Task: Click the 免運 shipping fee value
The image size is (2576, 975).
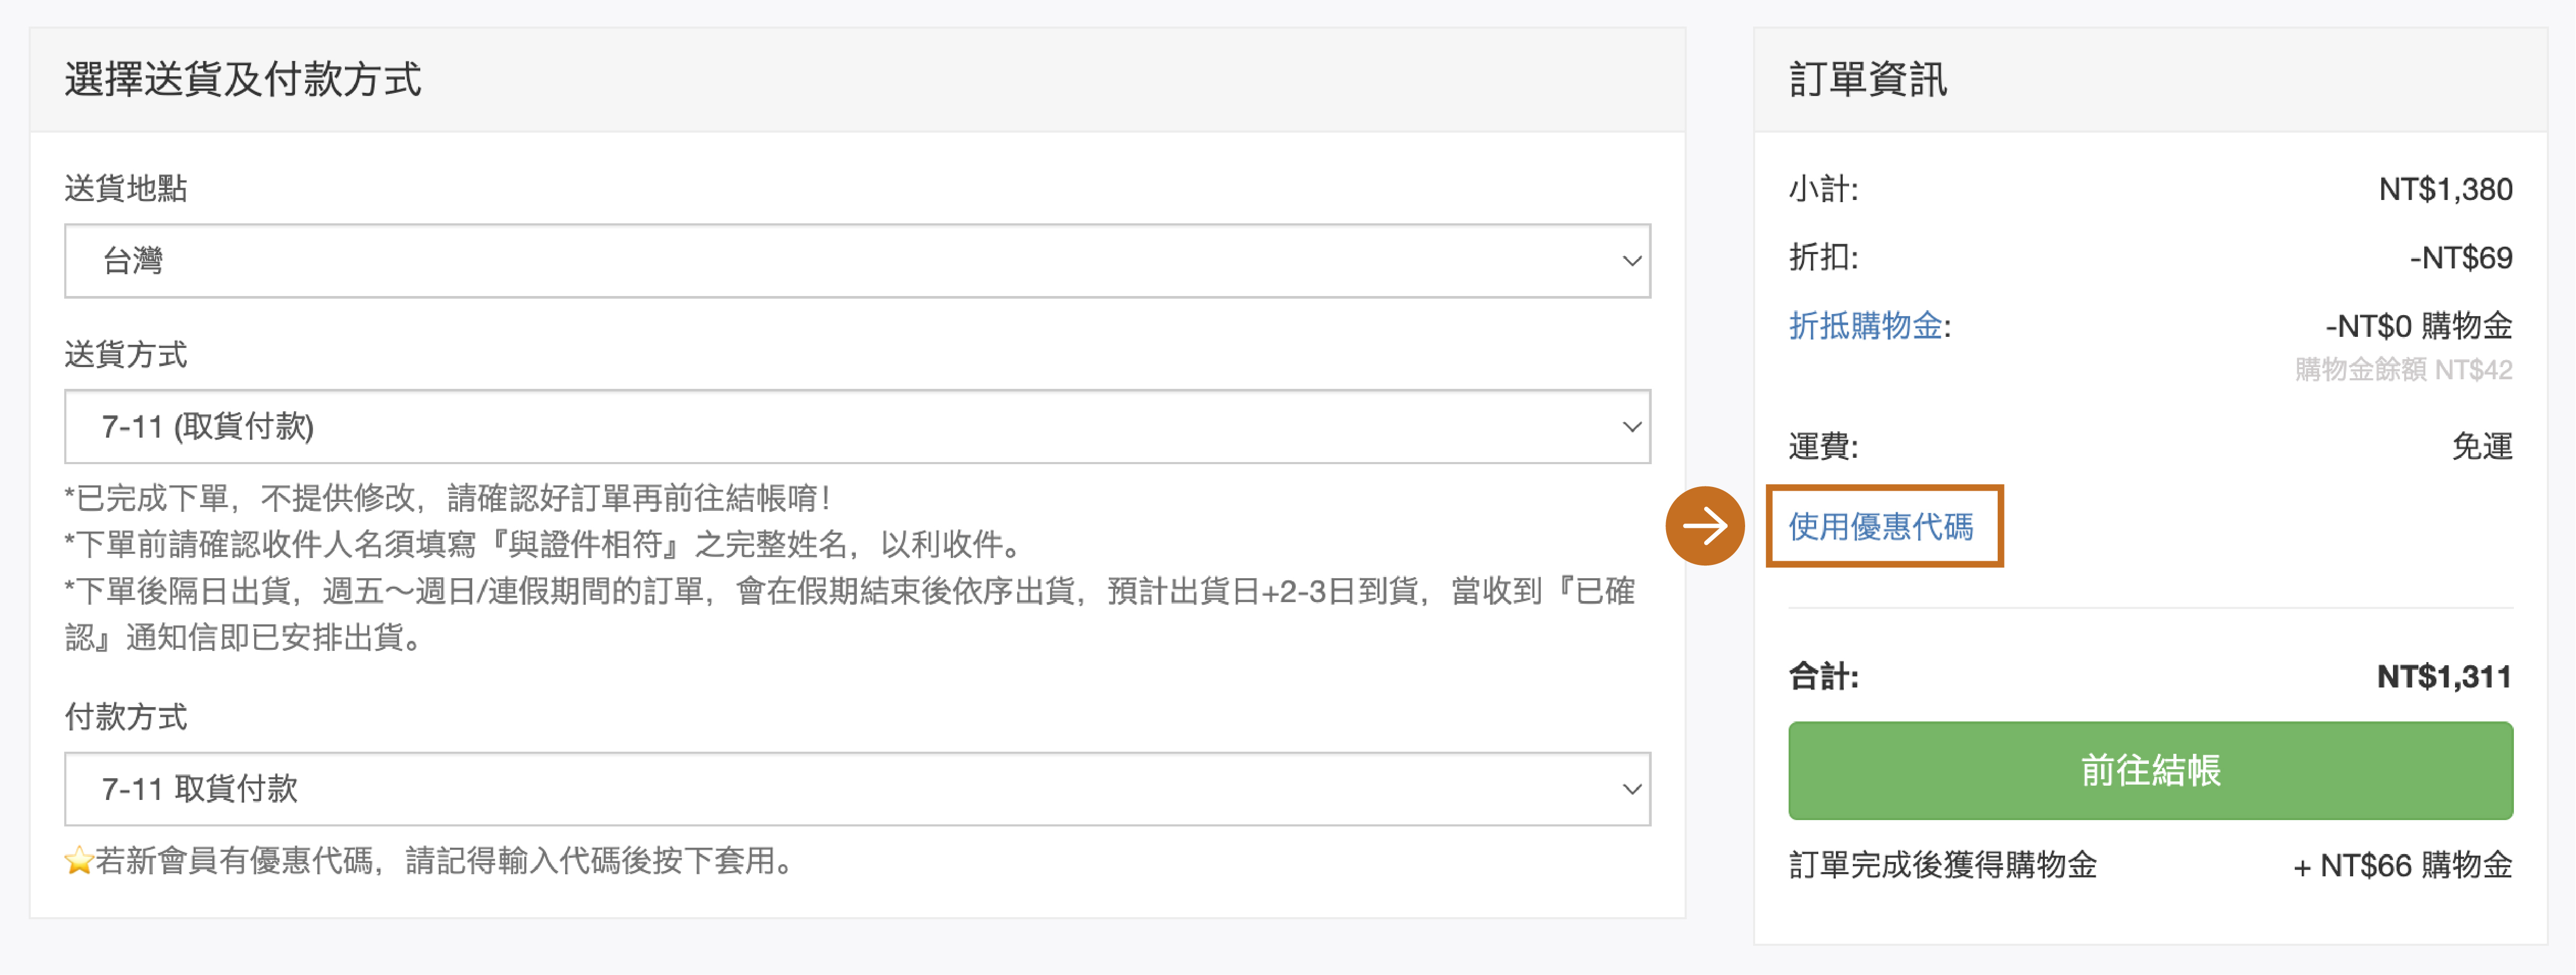Action: pos(2481,446)
